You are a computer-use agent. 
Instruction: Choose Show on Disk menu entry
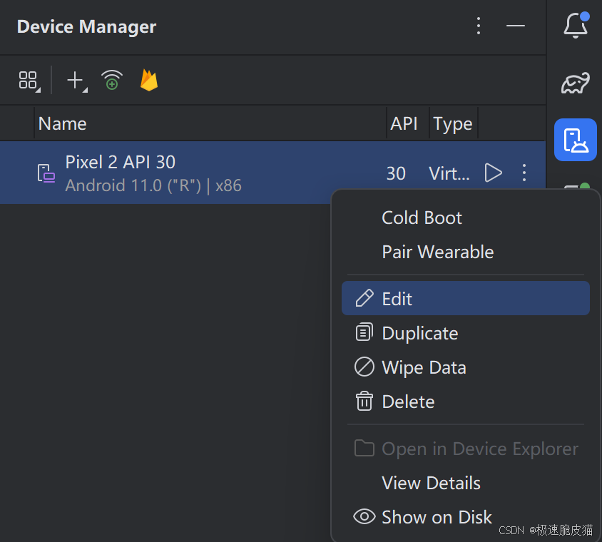pos(465,516)
